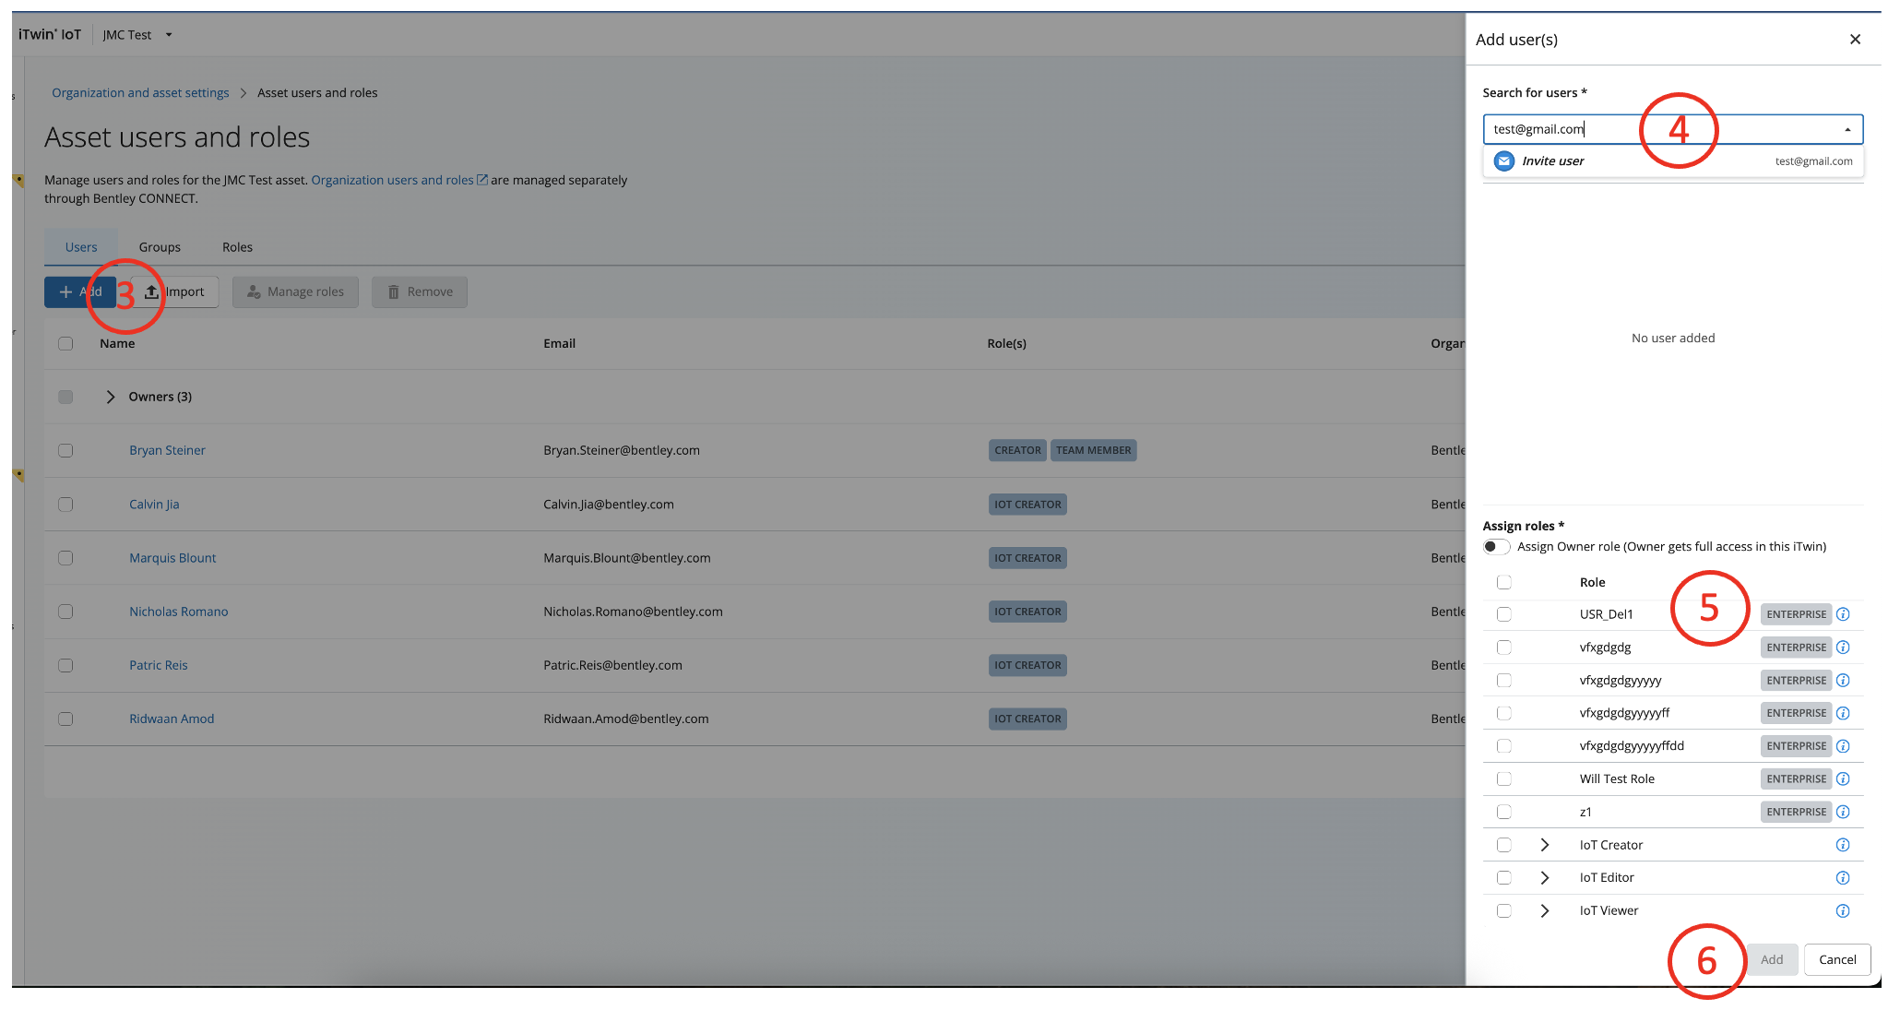Toggle the Assign Owner role switch
The image size is (1900, 1022).
[x=1496, y=547]
